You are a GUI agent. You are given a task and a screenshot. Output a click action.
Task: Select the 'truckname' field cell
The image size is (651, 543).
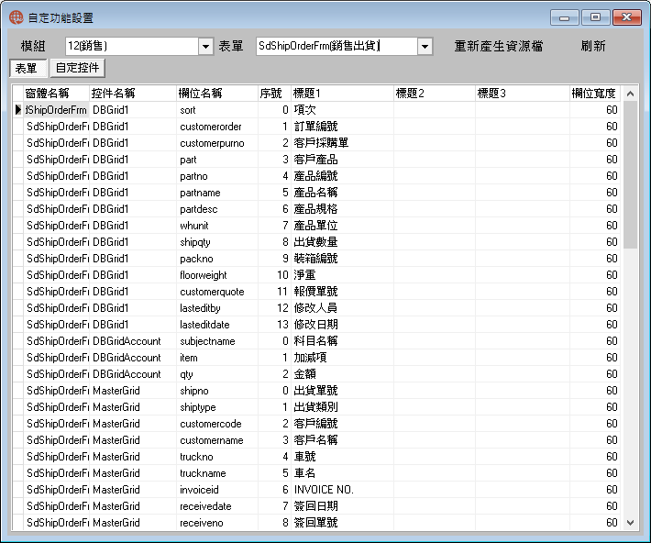pyautogui.click(x=217, y=473)
